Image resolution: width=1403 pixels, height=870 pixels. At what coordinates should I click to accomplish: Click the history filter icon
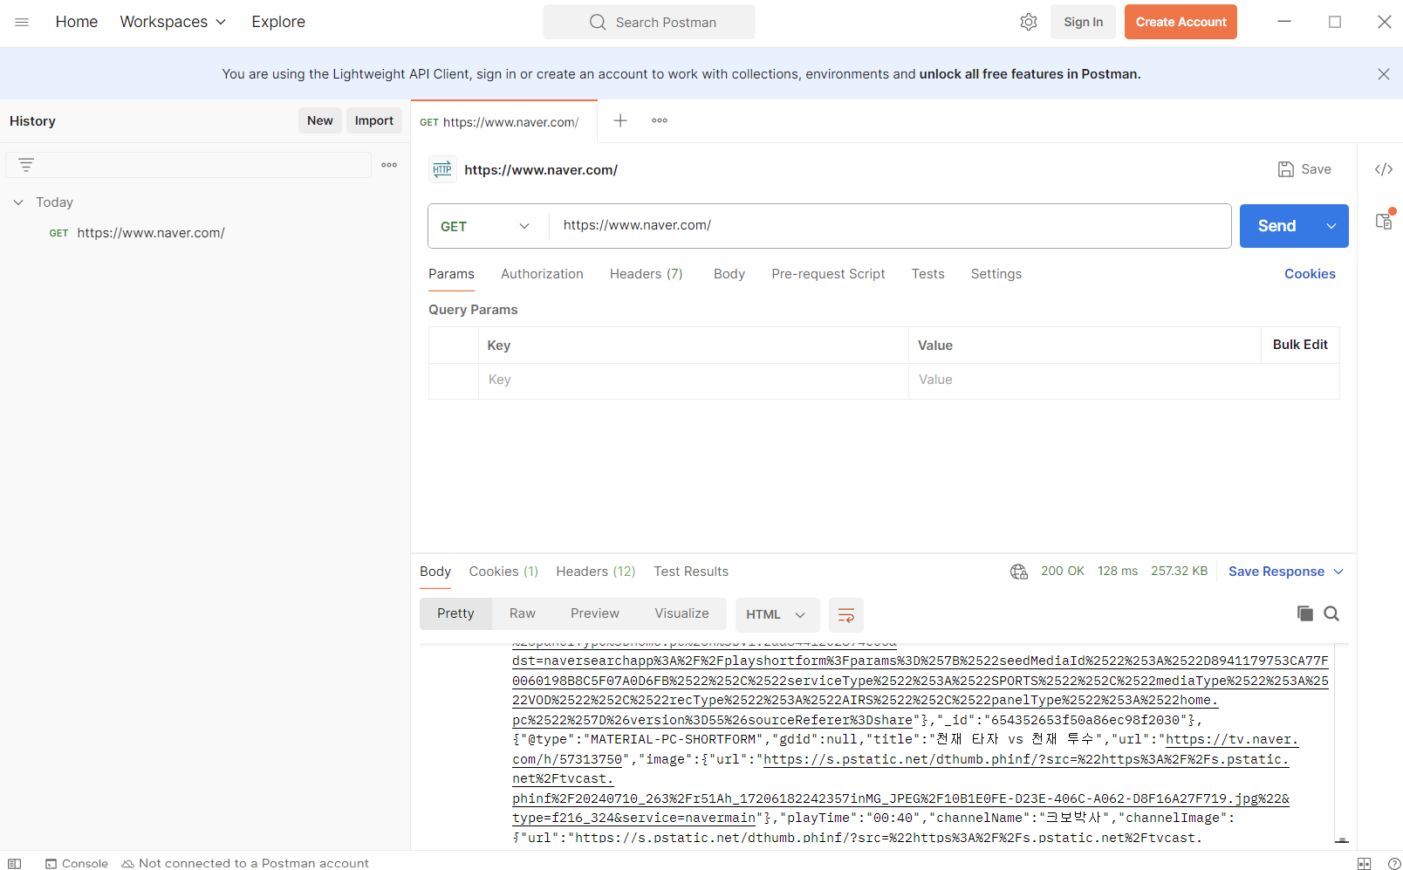point(26,164)
